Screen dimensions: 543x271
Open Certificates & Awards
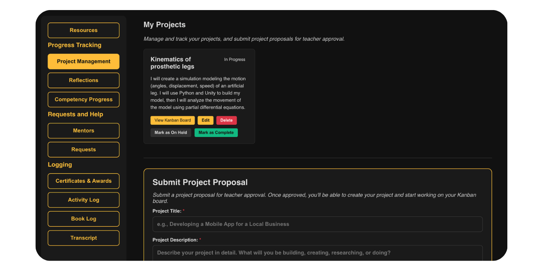[x=83, y=181]
